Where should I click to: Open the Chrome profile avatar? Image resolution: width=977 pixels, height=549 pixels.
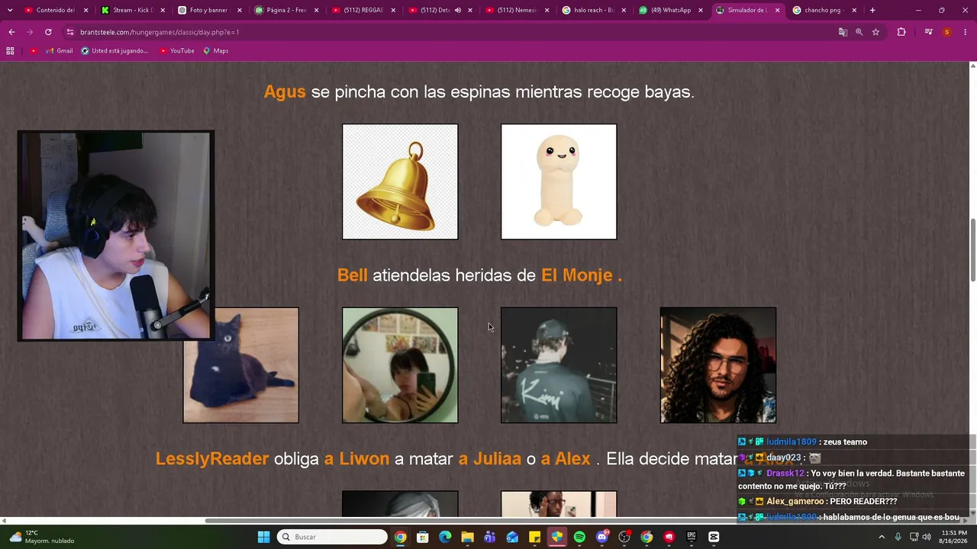[x=947, y=32]
